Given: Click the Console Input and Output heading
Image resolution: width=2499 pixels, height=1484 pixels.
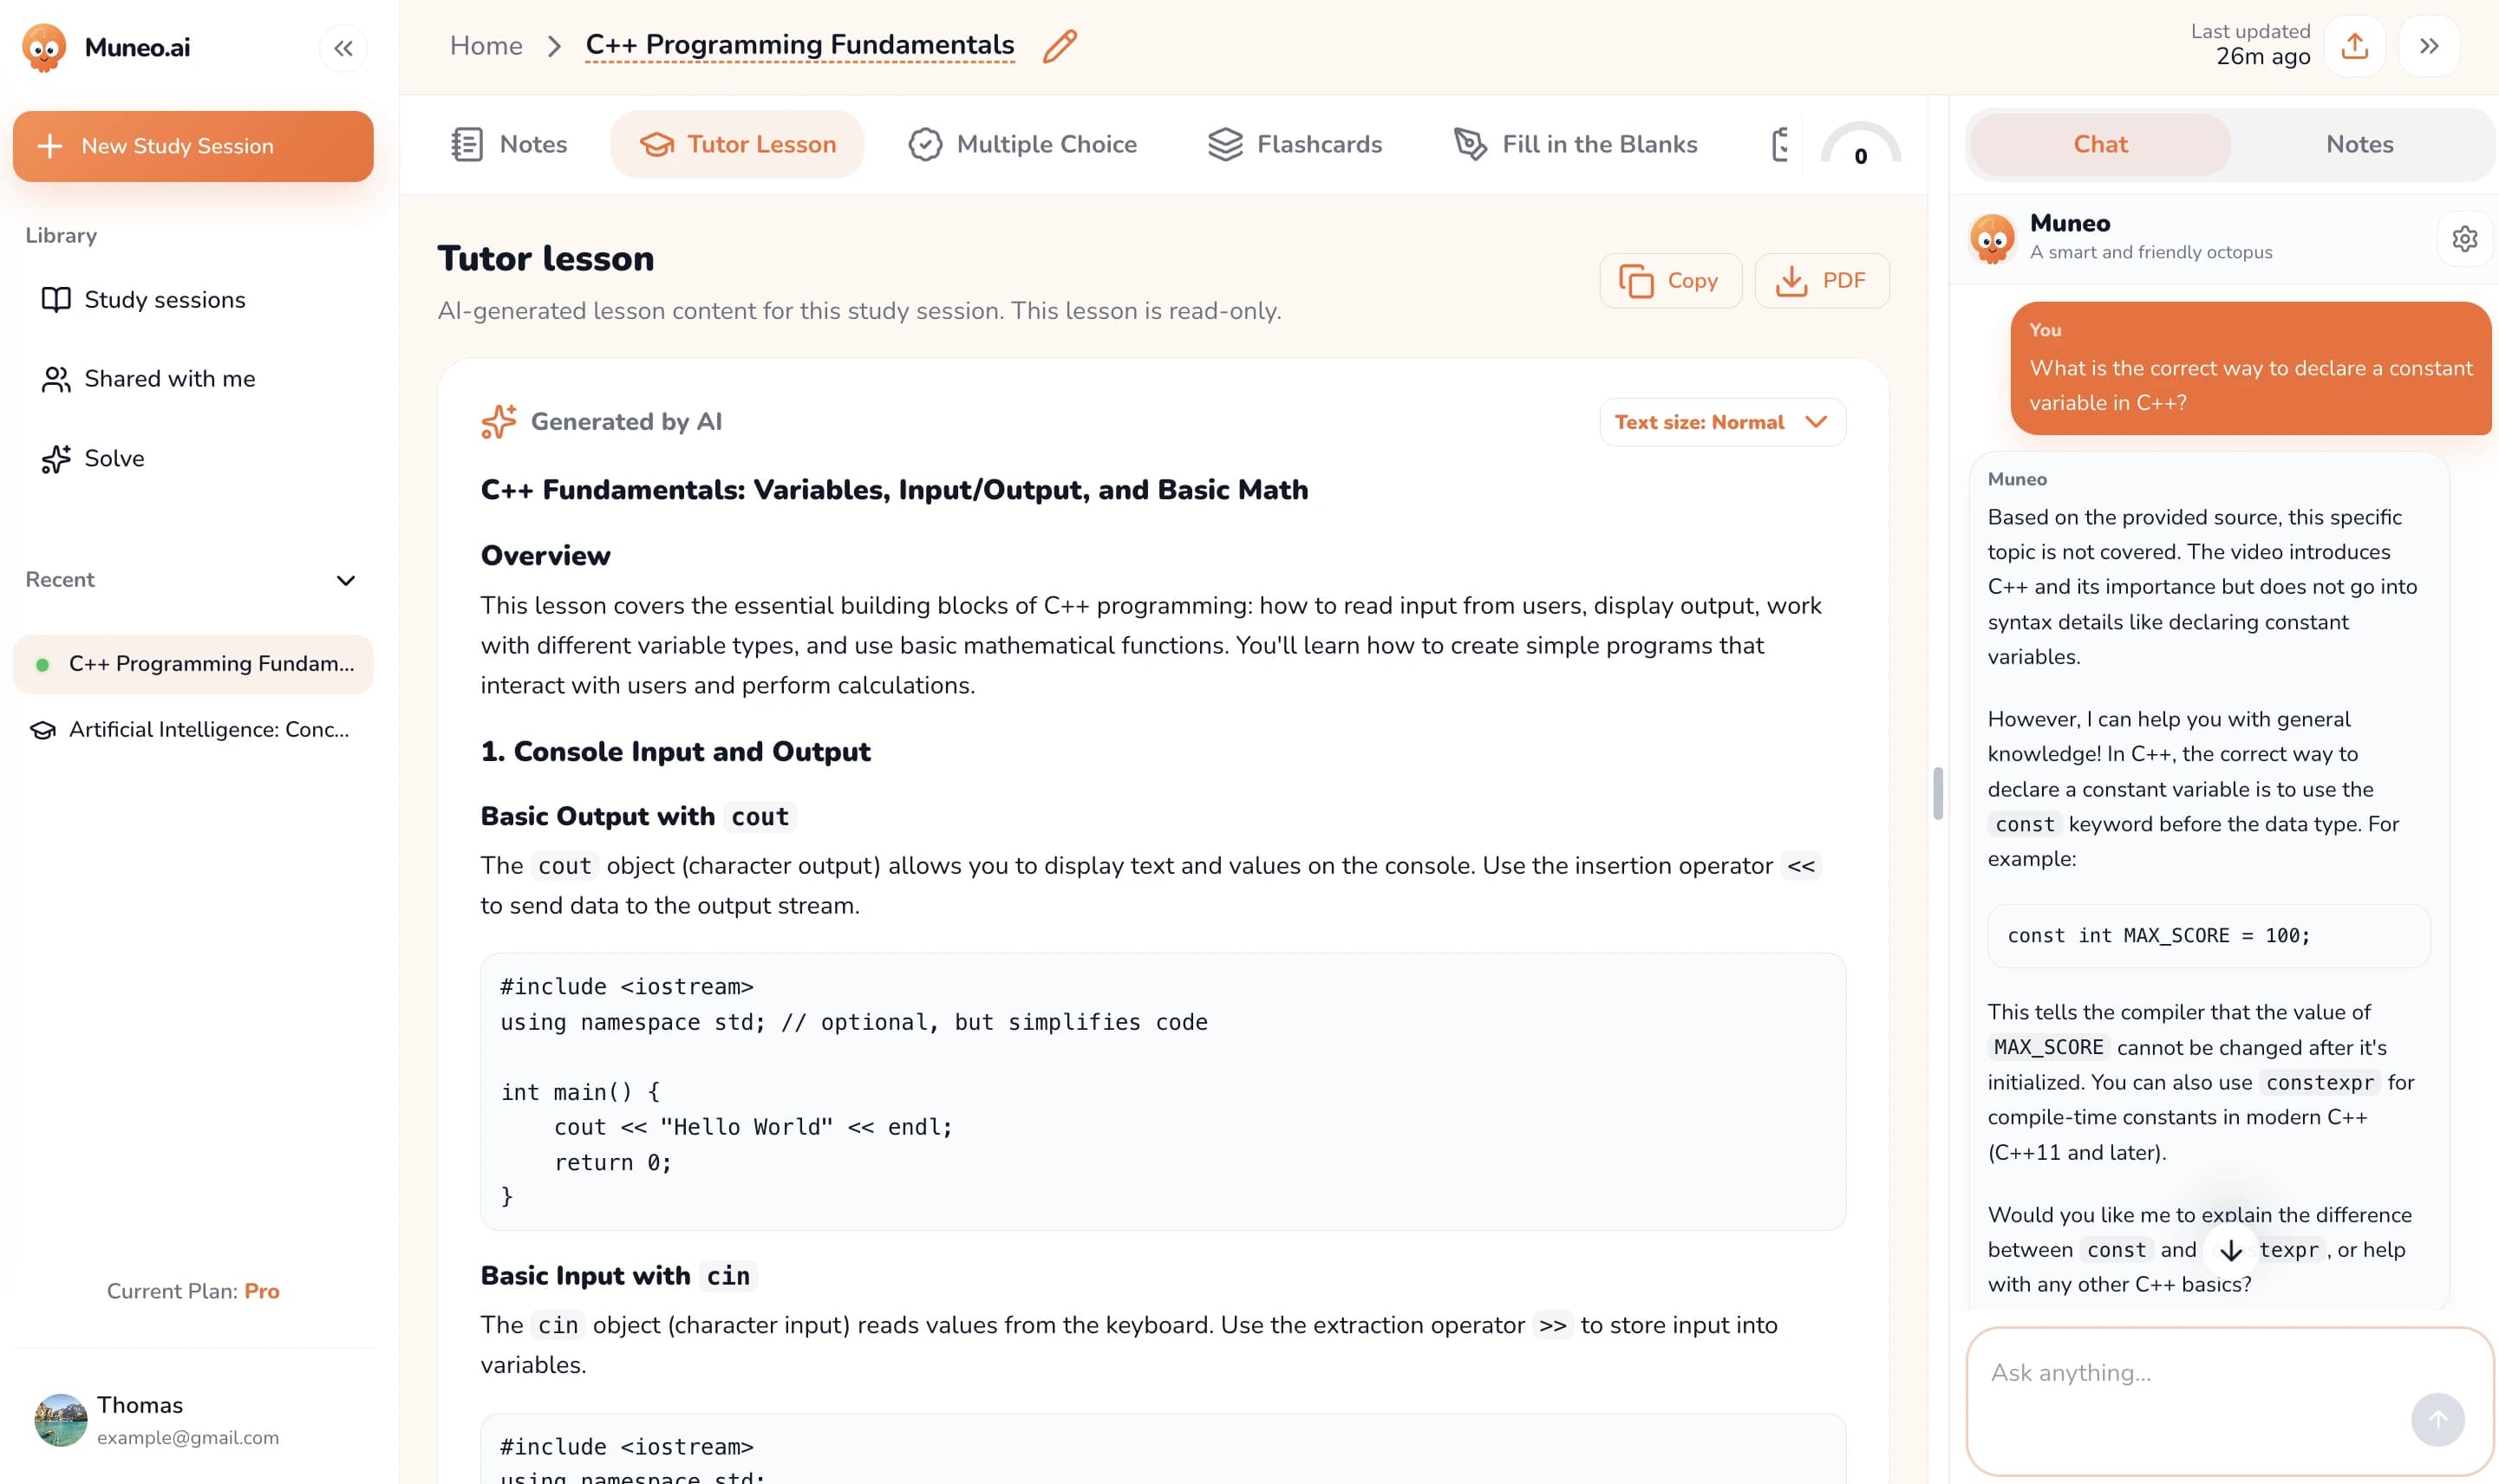Looking at the screenshot, I should (x=676, y=752).
